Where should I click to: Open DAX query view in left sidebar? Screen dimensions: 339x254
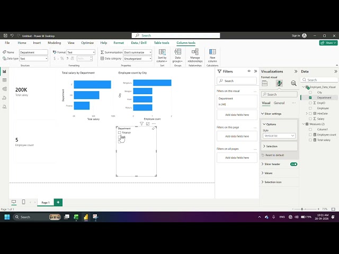[x=4, y=98]
